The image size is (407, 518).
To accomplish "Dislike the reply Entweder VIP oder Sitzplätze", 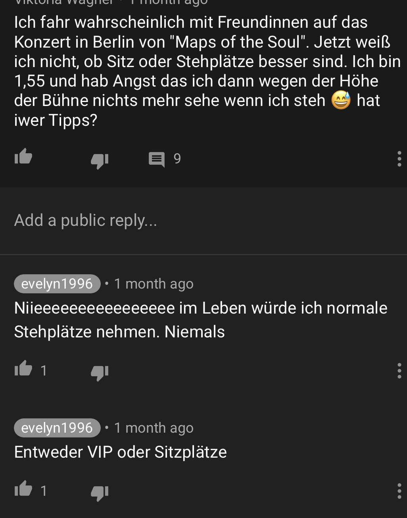I will pos(100,492).
